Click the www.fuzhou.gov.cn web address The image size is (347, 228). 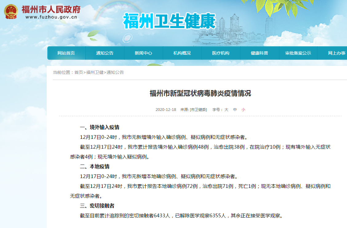51,17
